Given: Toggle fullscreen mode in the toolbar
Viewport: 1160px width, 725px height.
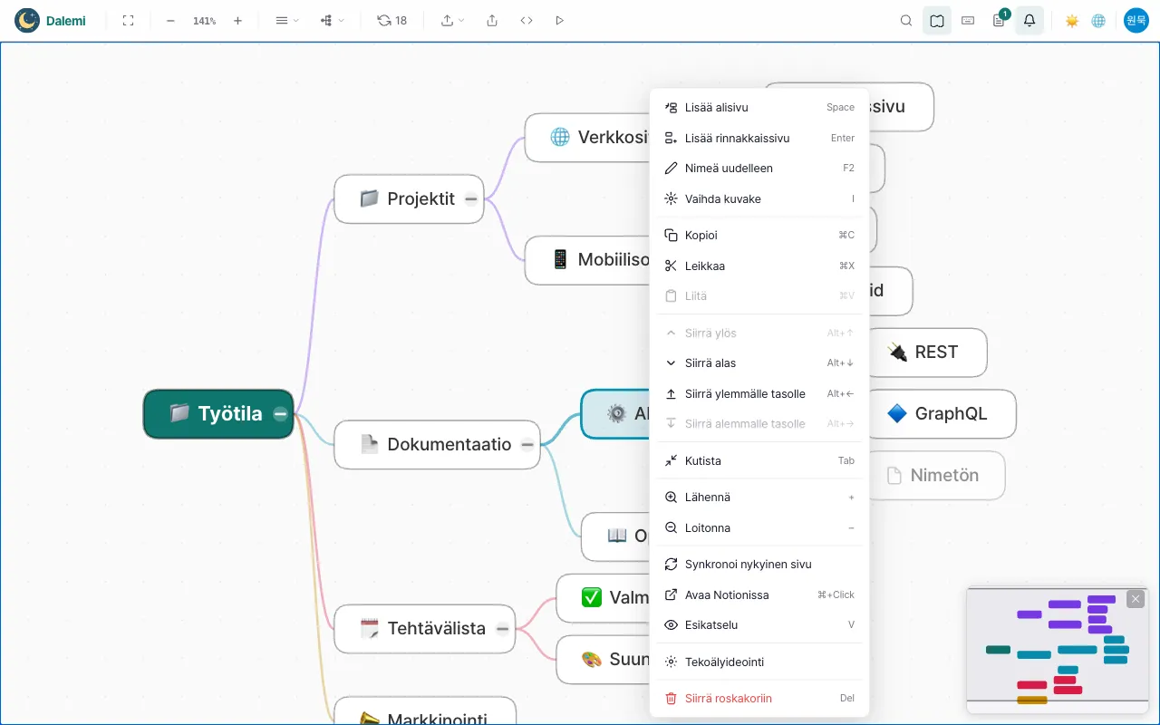Looking at the screenshot, I should 128,20.
